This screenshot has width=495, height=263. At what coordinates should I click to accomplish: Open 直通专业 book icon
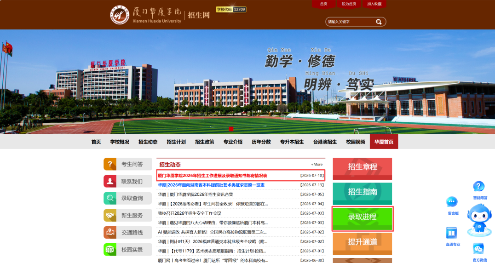452,233
